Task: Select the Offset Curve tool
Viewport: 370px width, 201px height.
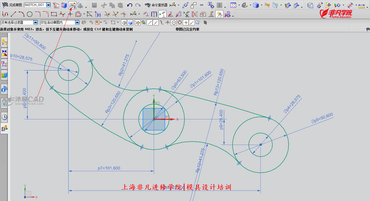Action: [78, 14]
